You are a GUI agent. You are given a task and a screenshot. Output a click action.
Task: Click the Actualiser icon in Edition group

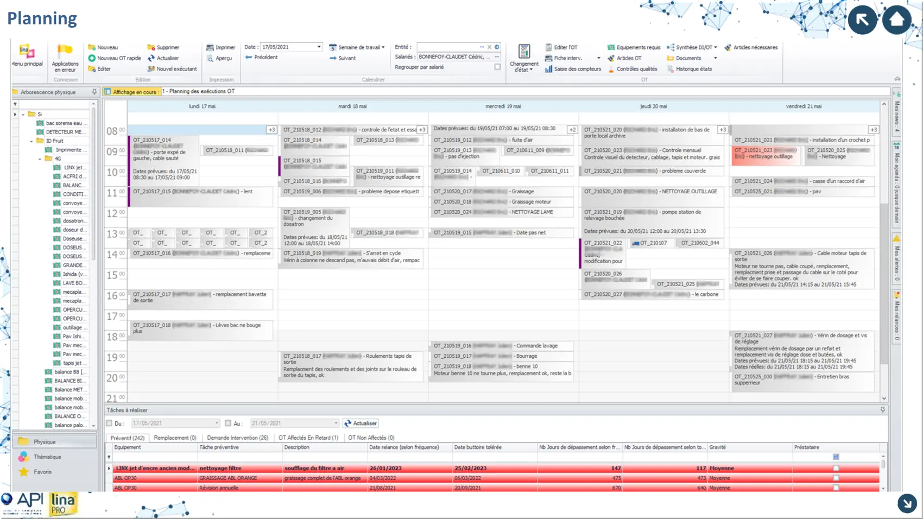click(151, 58)
